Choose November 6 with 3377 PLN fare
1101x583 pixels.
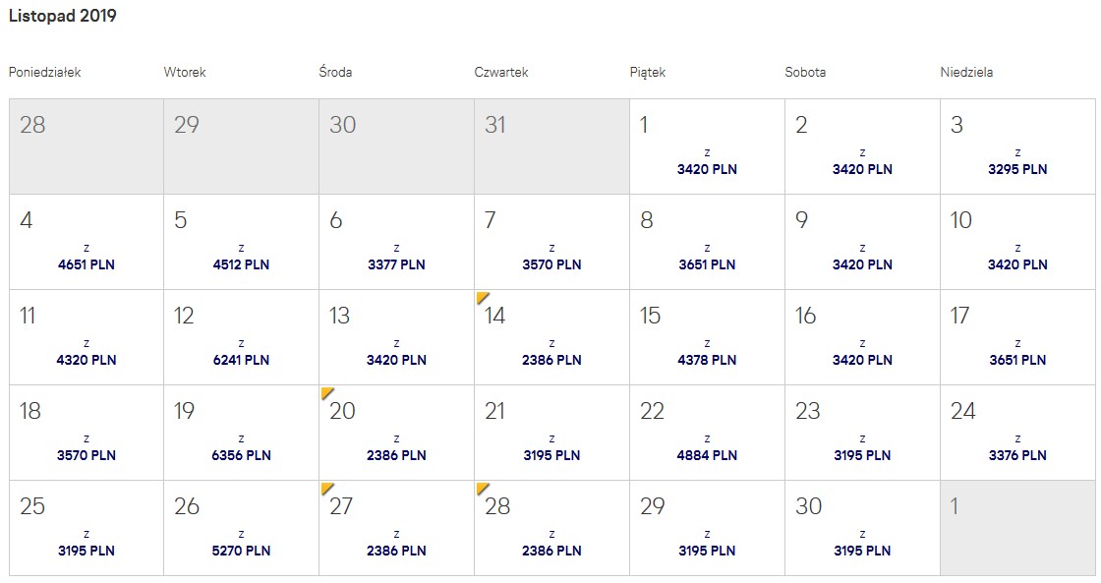[x=397, y=242]
